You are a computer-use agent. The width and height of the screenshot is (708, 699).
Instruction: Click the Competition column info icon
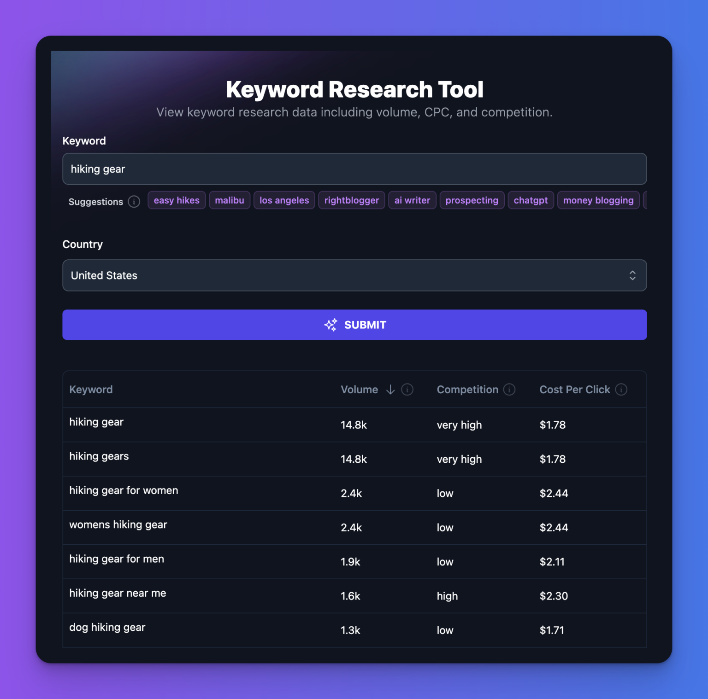point(510,390)
